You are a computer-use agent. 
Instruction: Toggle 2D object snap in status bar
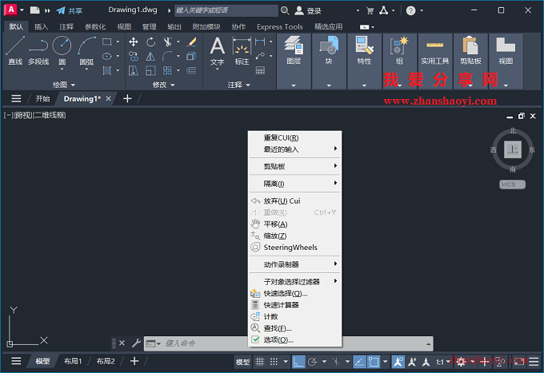tap(374, 362)
